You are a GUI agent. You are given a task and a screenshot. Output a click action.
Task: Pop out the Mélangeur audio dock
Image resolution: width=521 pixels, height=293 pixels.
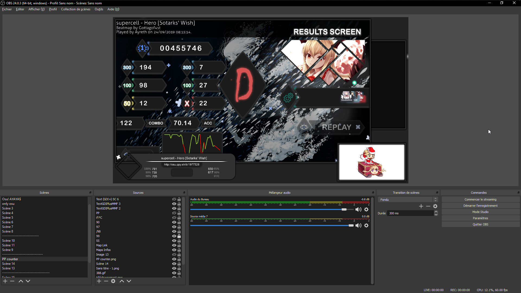373,193
